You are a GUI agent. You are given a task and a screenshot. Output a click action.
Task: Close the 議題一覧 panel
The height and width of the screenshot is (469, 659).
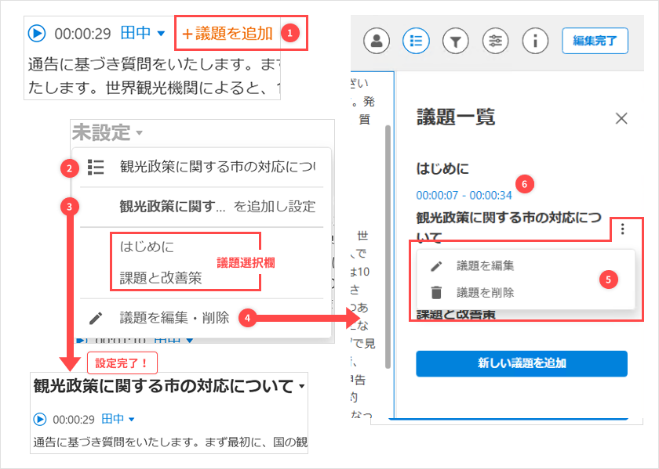(x=621, y=118)
